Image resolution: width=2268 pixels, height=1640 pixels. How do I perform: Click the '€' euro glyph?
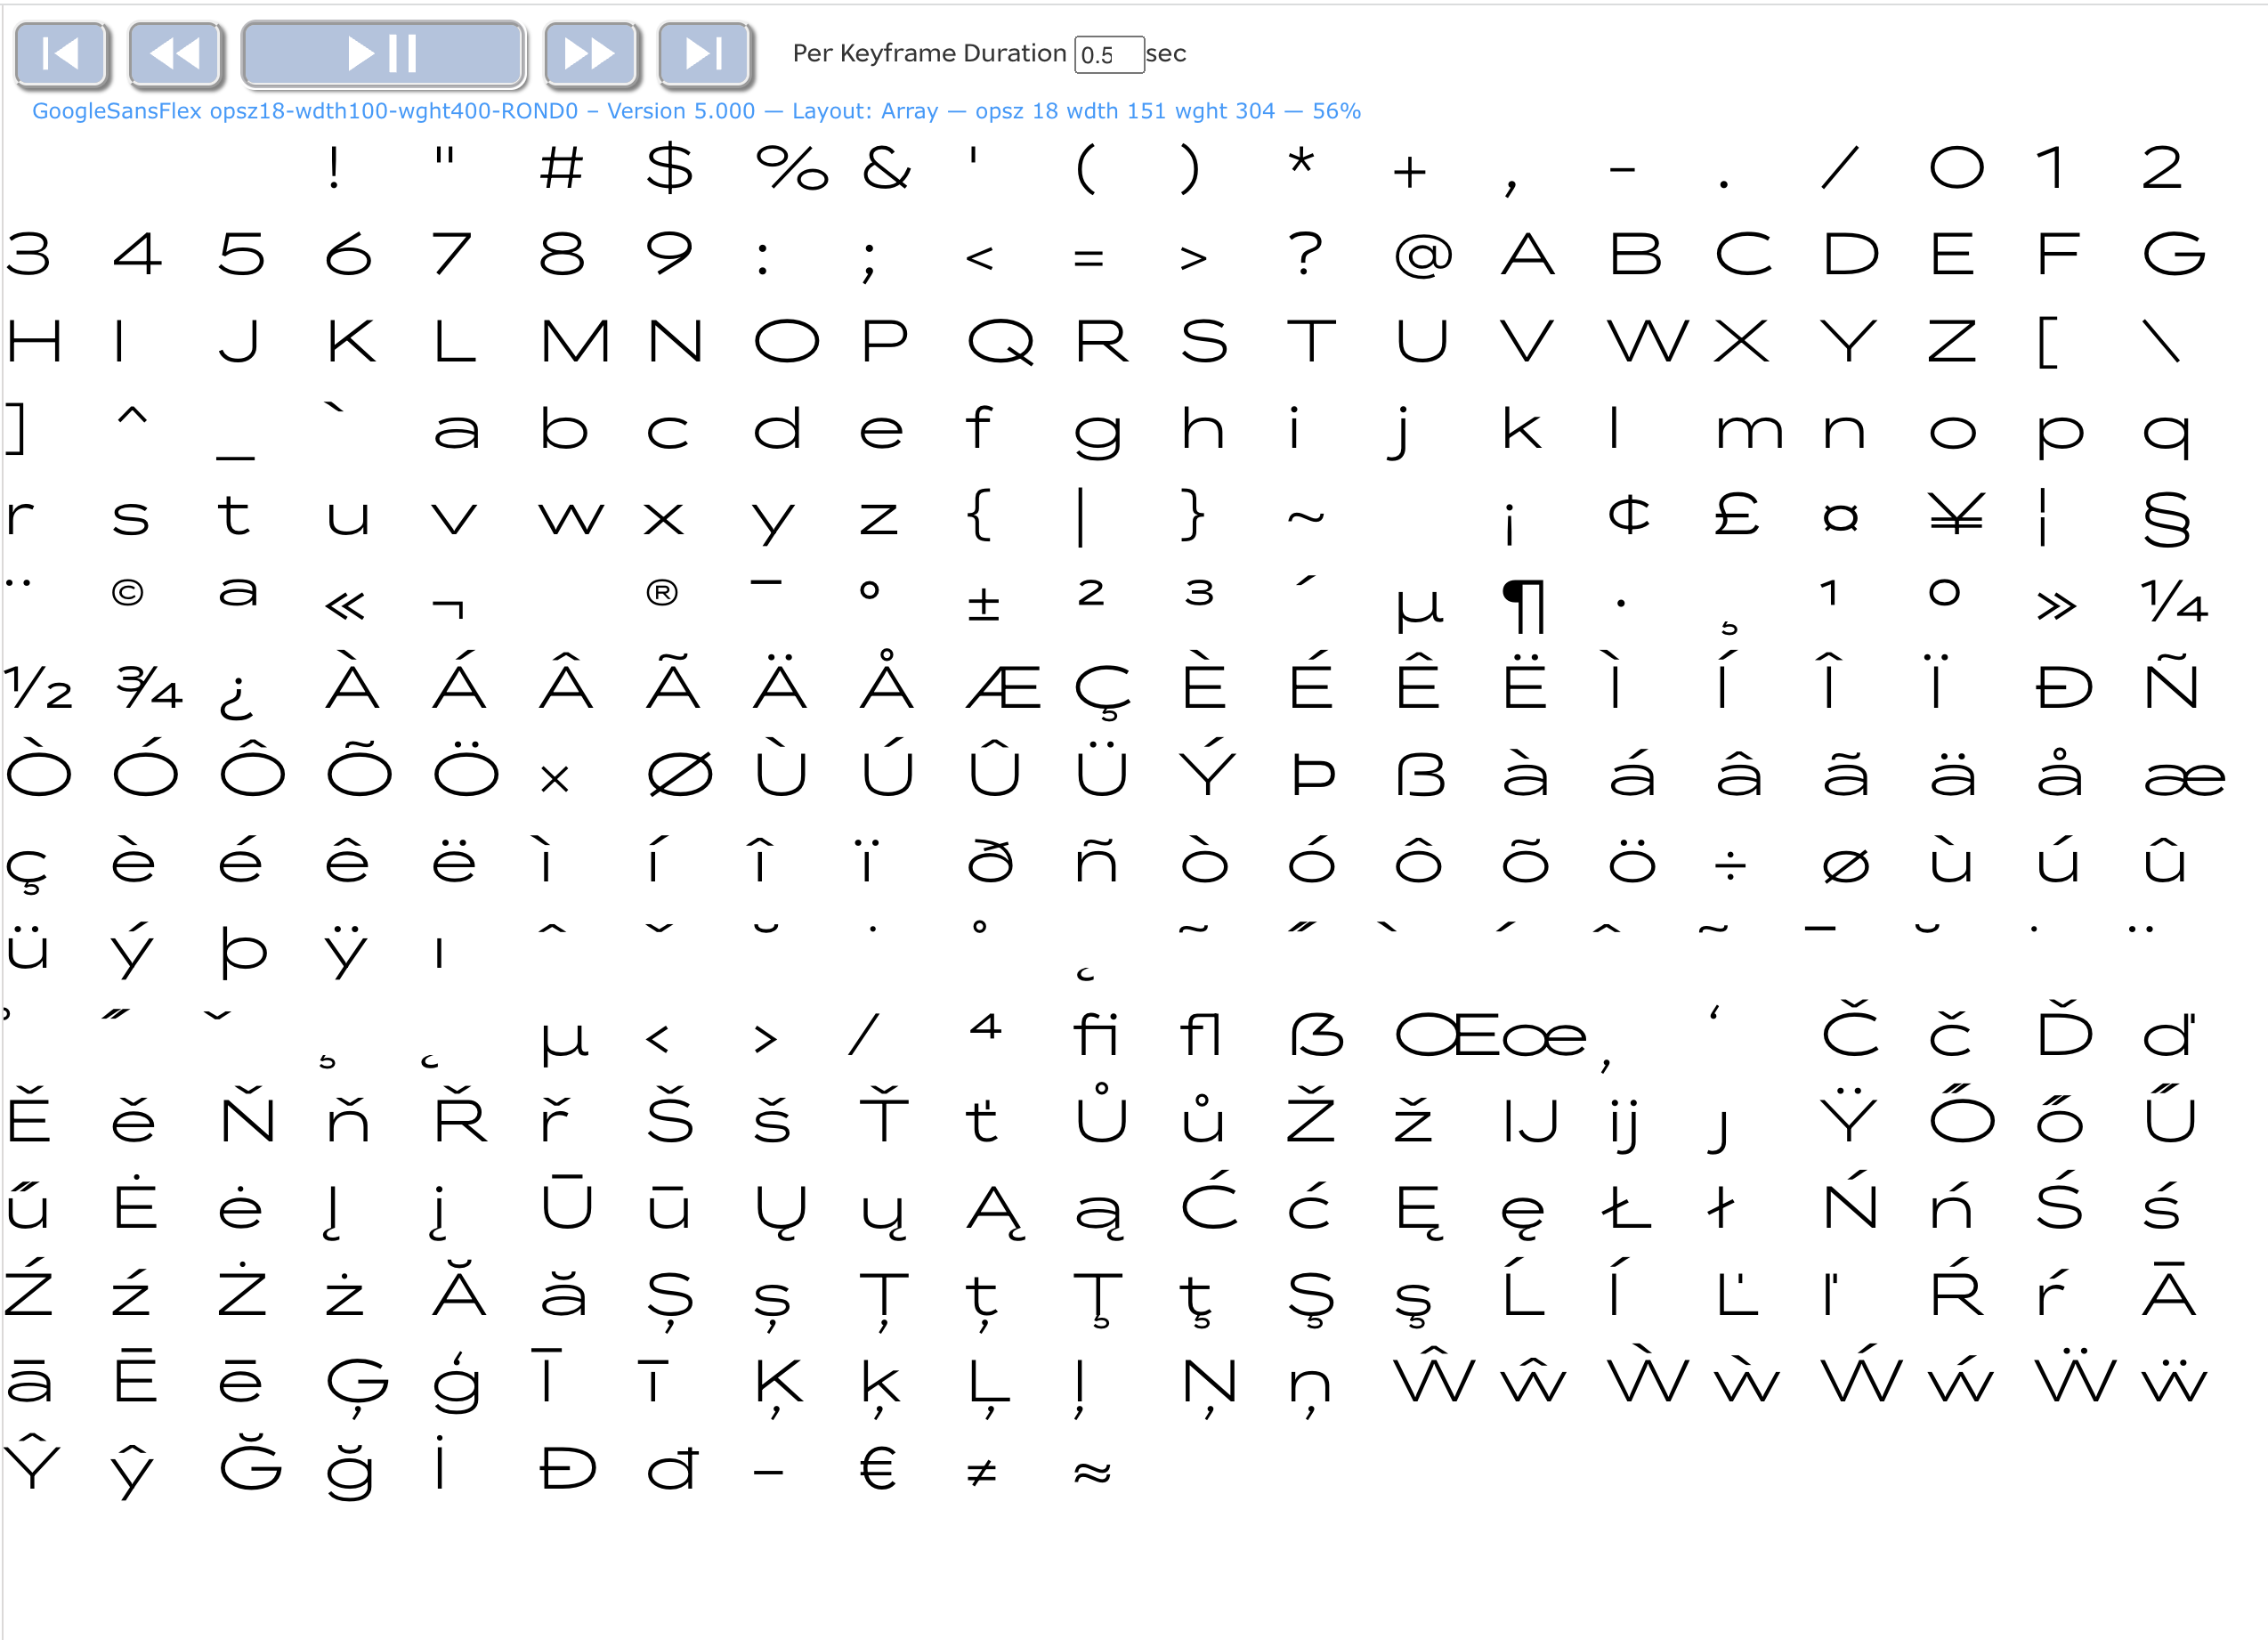point(877,1469)
